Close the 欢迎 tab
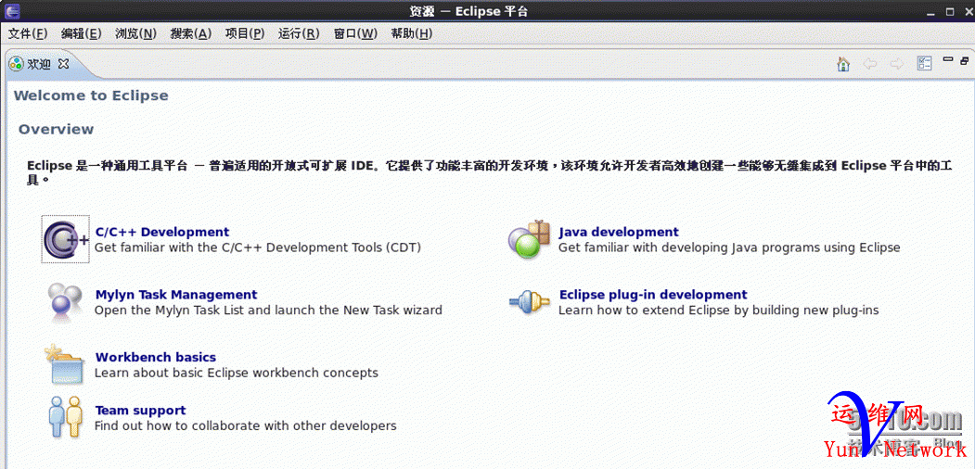This screenshot has width=975, height=469. pyautogui.click(x=63, y=63)
